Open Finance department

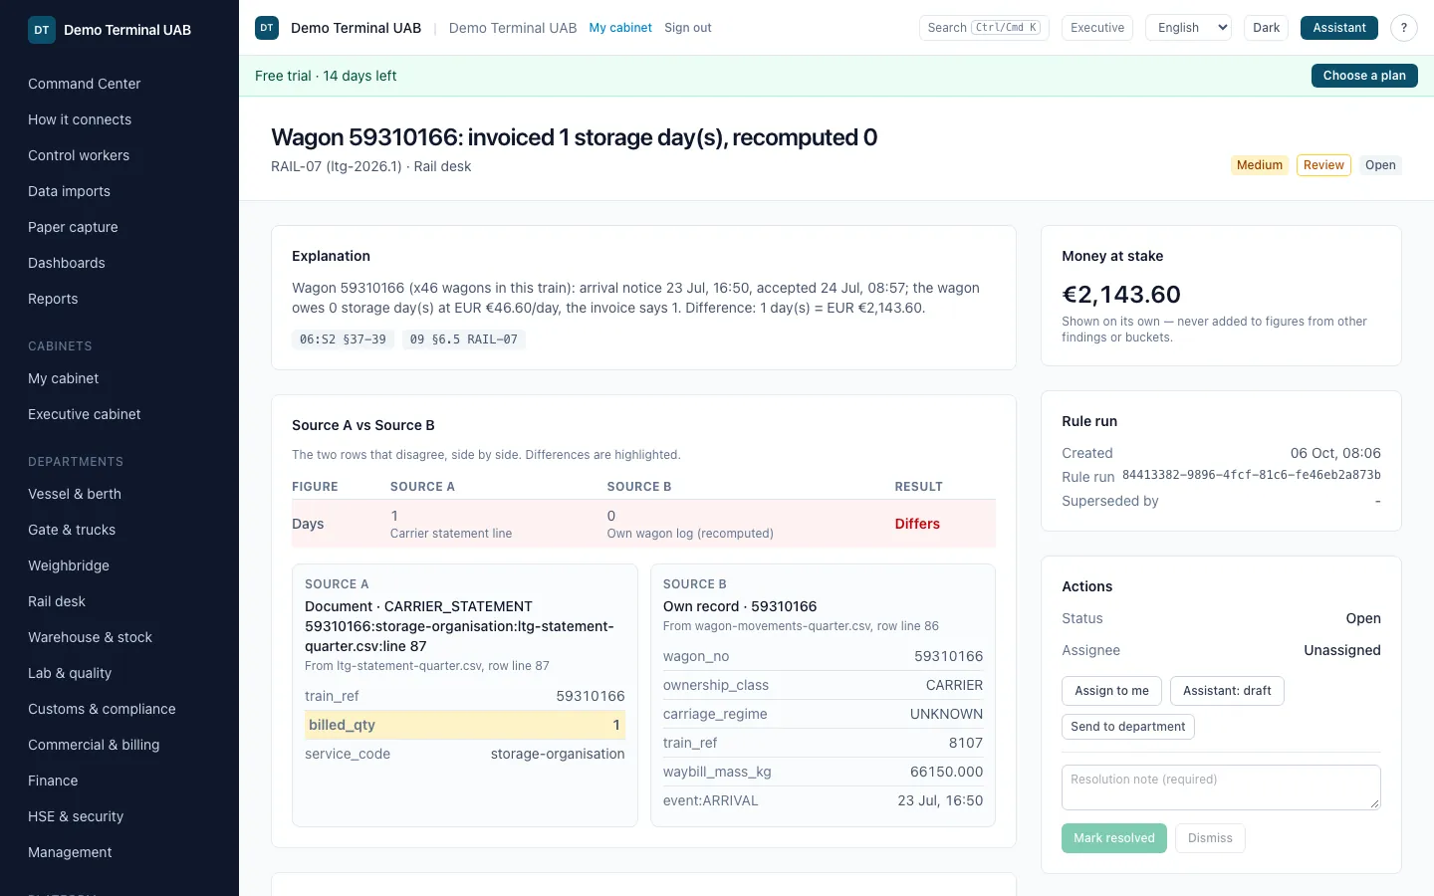pyautogui.click(x=53, y=781)
